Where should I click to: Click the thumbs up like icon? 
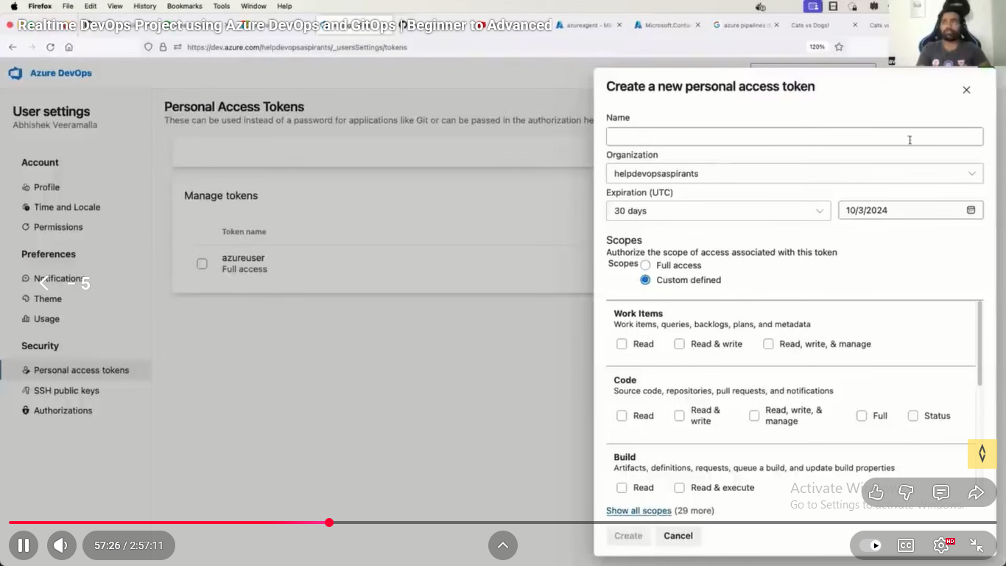[x=876, y=492]
